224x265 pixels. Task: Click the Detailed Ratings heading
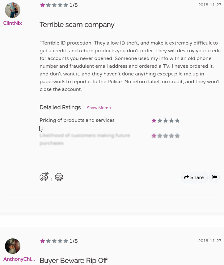tap(60, 108)
